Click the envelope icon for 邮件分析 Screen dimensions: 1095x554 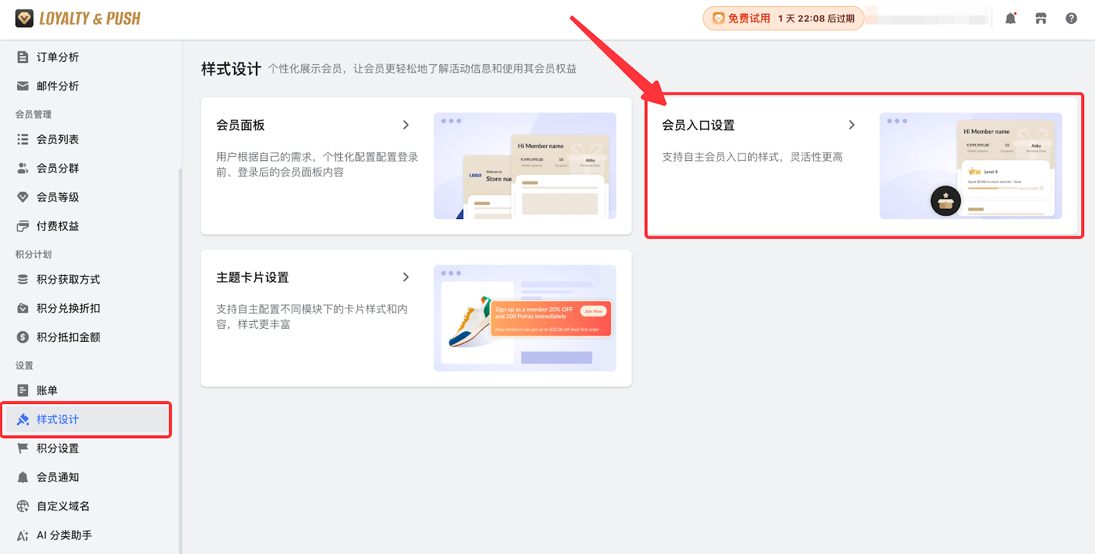click(x=23, y=86)
